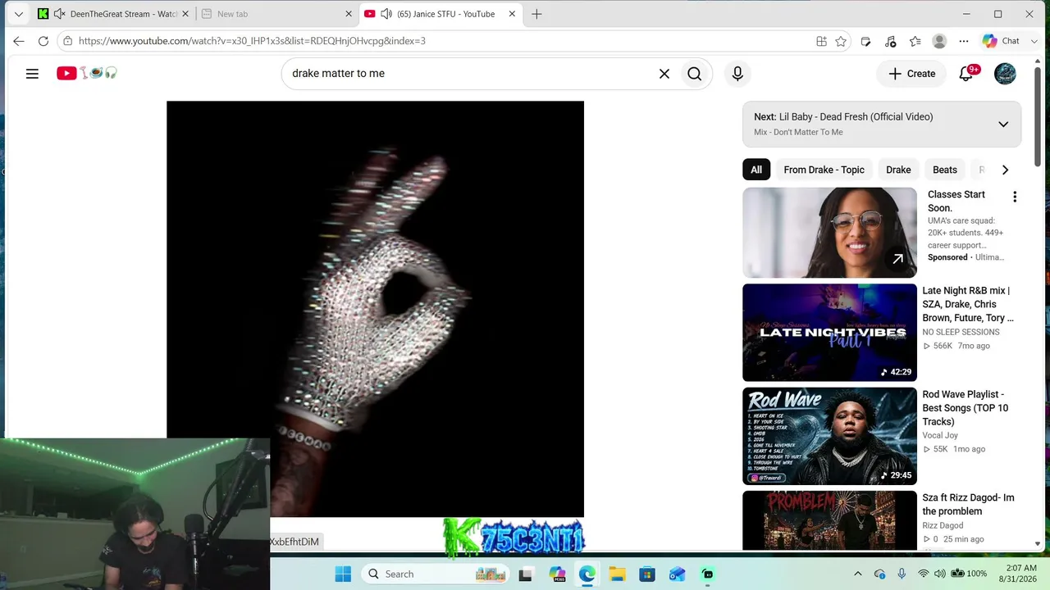
Task: Open Edge settings and more menu
Action: 964,41
